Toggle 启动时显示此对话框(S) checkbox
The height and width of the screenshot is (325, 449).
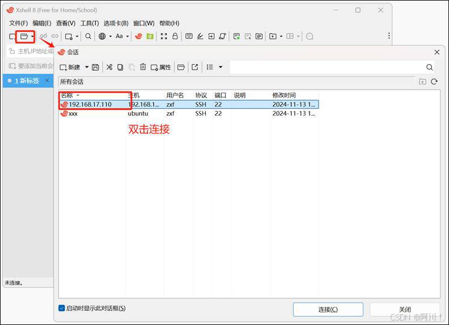coord(62,308)
